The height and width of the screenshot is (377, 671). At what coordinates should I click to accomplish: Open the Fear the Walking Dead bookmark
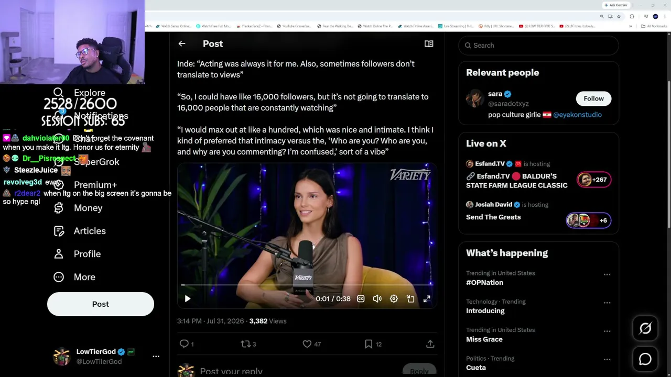[335, 26]
